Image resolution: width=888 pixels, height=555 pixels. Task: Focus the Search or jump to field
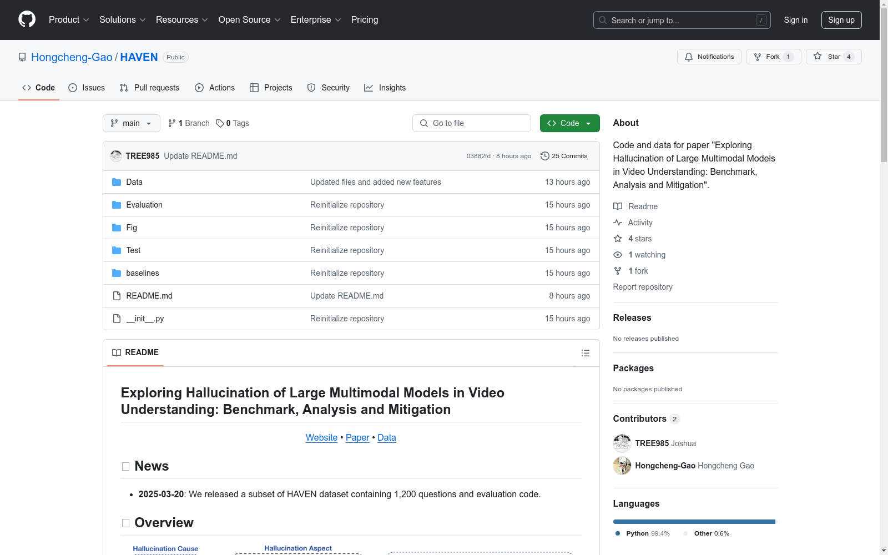[x=682, y=20]
